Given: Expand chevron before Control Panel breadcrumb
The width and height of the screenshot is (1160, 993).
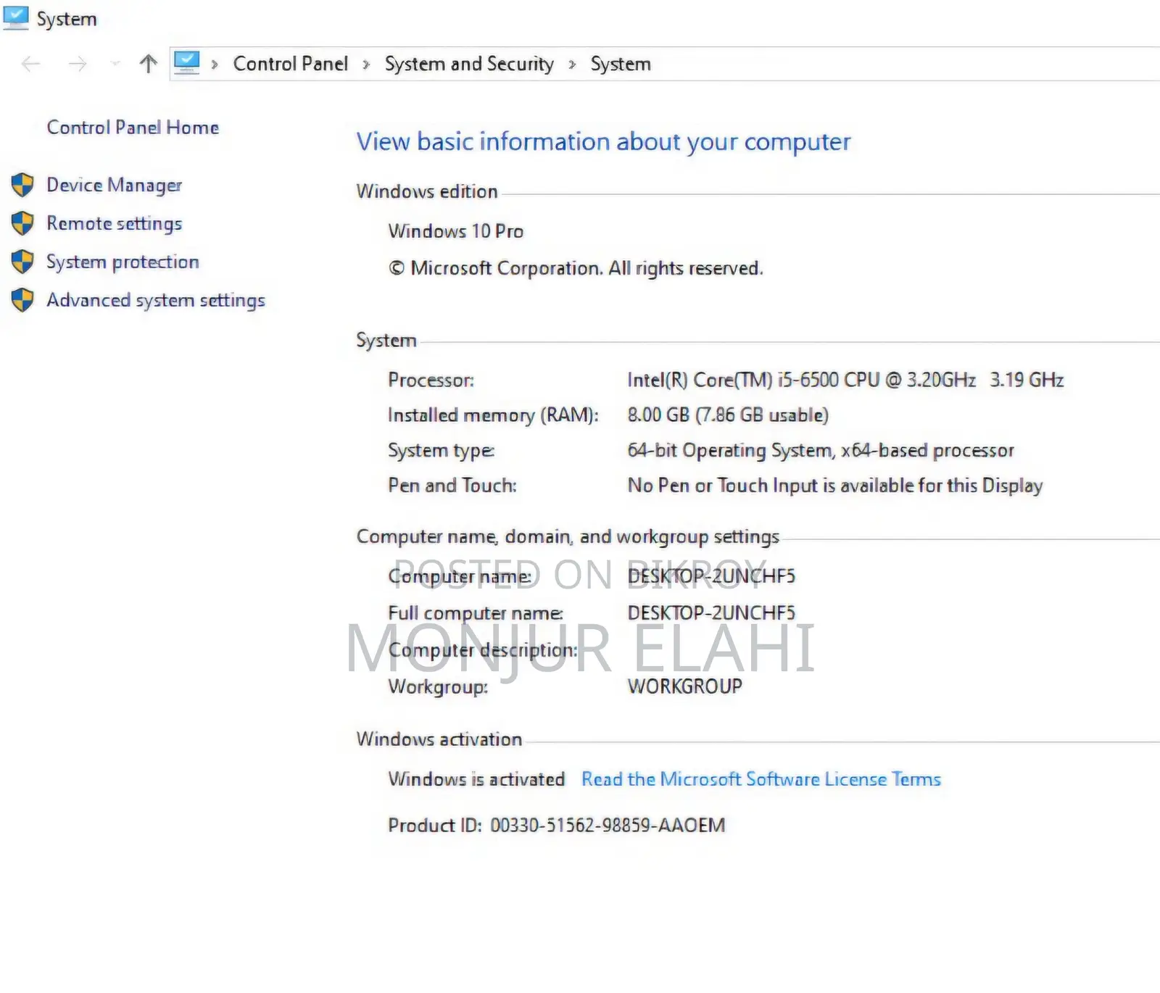Looking at the screenshot, I should (x=215, y=65).
